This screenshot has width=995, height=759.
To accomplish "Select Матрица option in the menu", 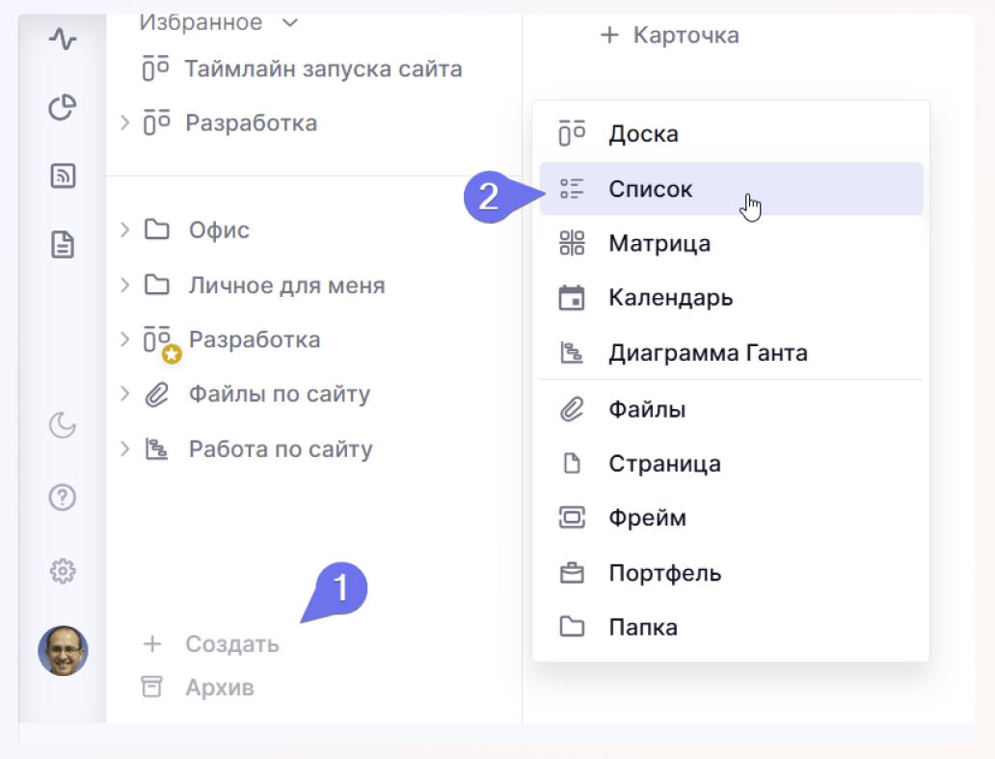I will click(x=659, y=243).
